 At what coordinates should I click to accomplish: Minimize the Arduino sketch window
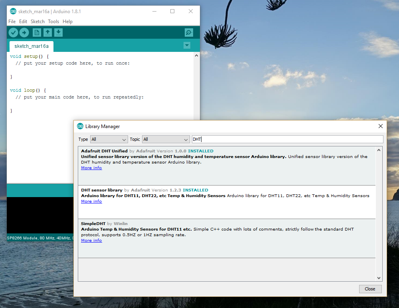pos(154,11)
